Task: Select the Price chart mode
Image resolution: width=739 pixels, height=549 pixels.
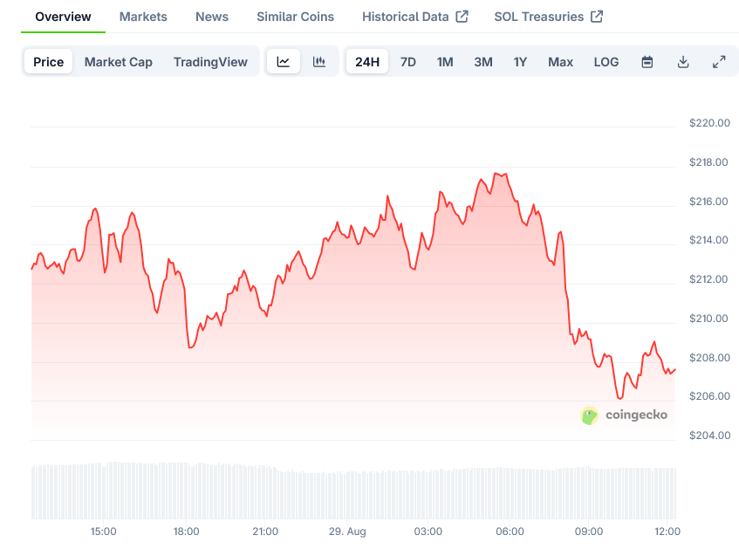Action: [x=49, y=62]
